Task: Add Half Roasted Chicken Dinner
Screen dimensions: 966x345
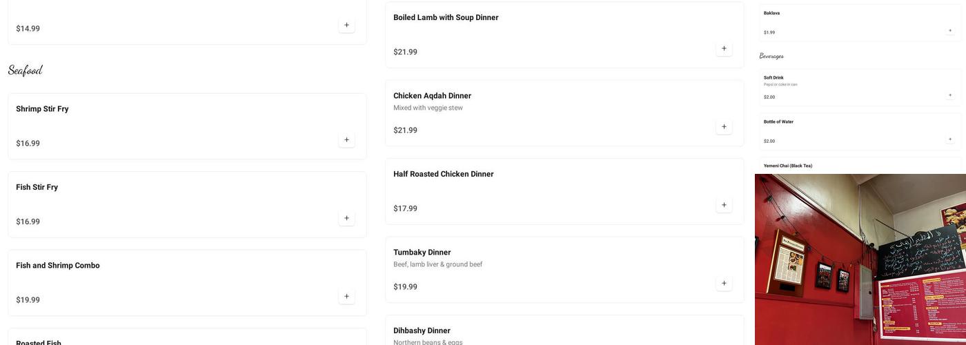Action: coord(724,205)
